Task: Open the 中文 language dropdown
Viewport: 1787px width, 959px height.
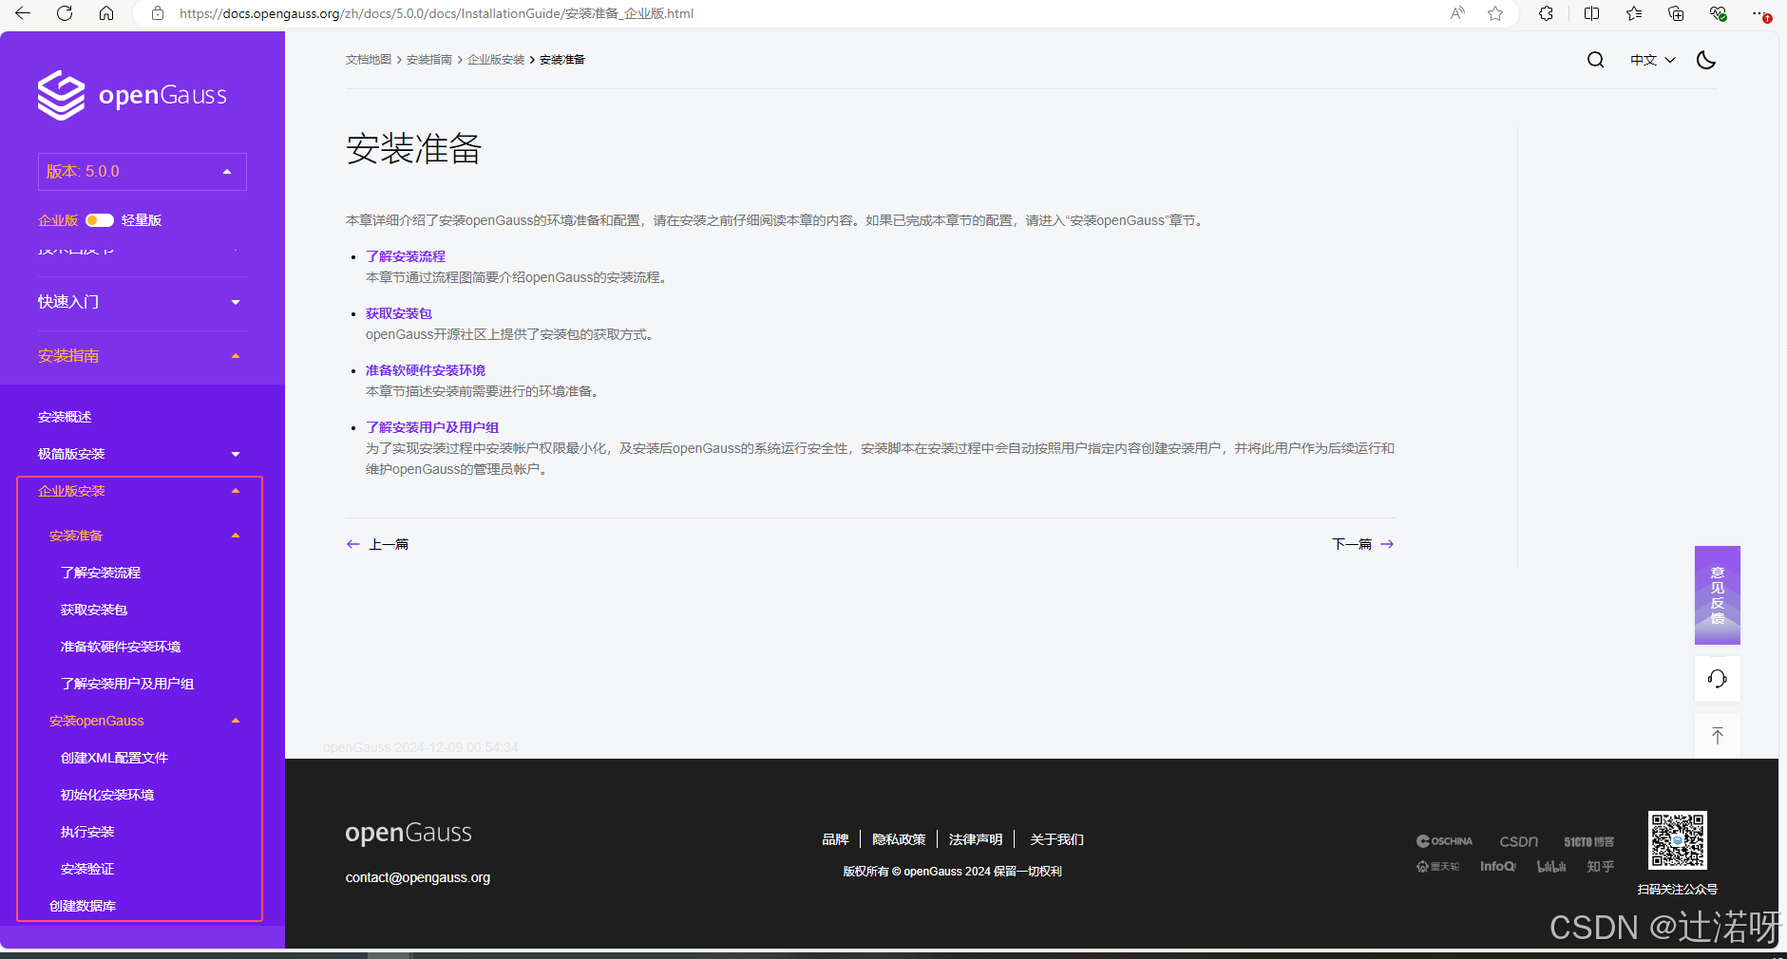Action: pyautogui.click(x=1651, y=59)
